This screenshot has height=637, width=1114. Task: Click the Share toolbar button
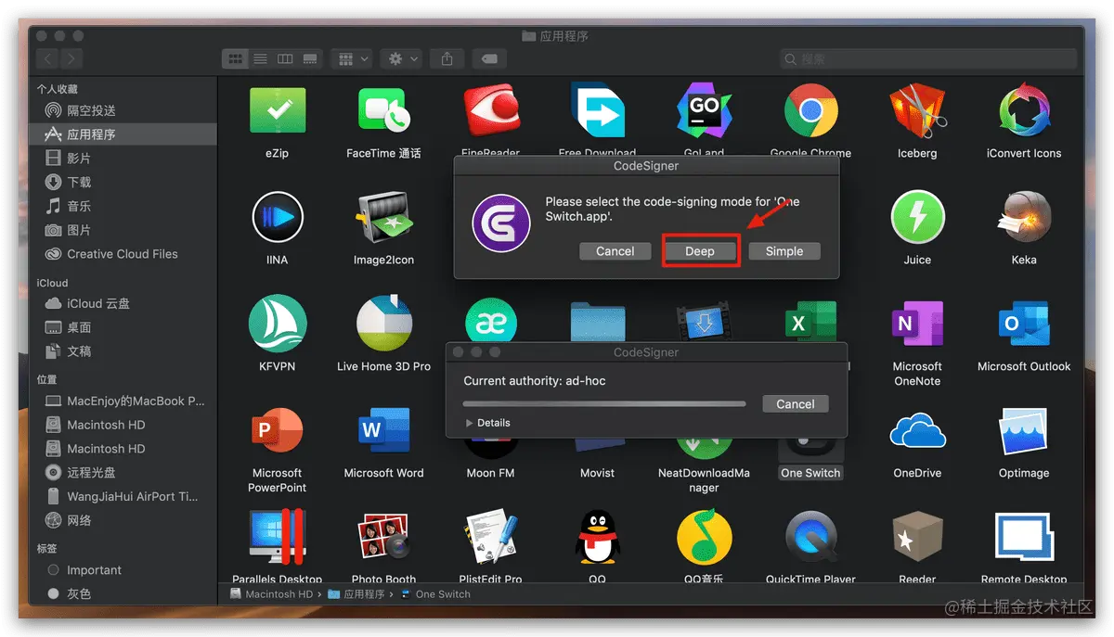pos(447,58)
